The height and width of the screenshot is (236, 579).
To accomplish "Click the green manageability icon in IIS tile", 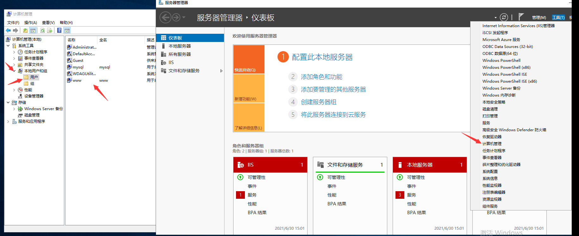I will click(x=240, y=177).
